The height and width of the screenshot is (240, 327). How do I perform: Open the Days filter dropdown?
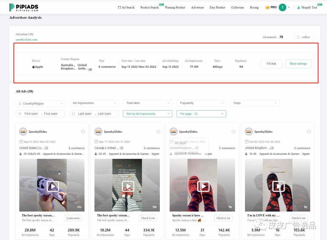coord(255,103)
